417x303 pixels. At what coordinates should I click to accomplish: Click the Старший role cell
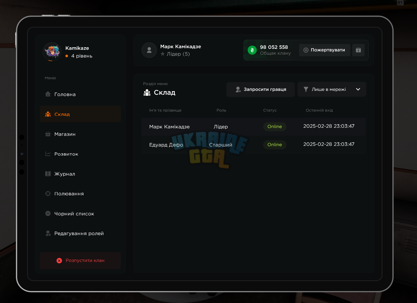[221, 145]
